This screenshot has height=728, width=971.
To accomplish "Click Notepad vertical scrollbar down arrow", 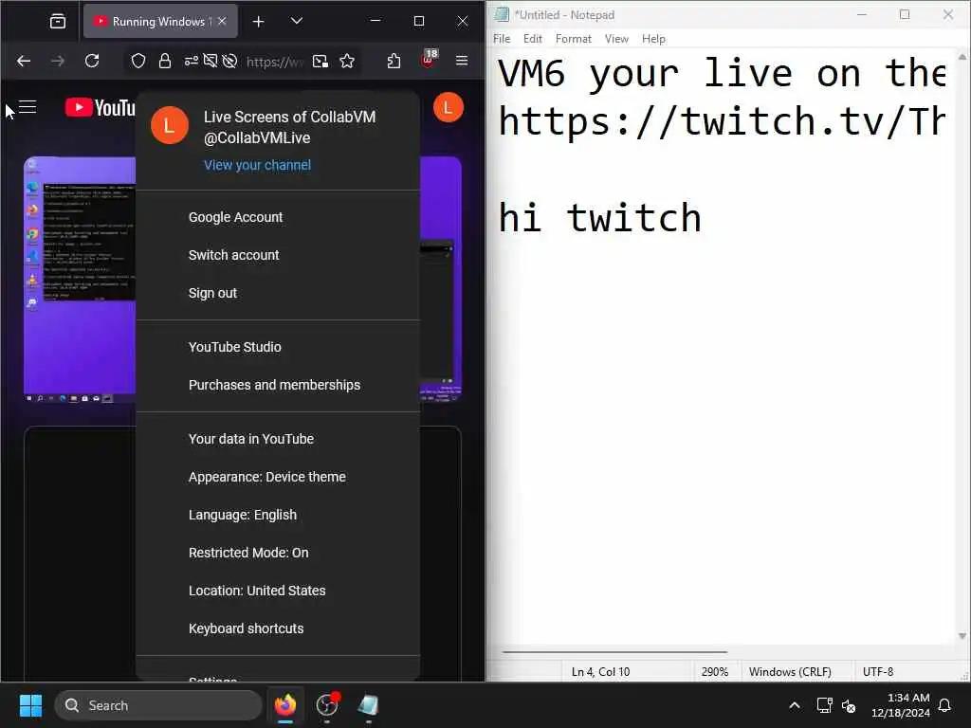I will (962, 636).
